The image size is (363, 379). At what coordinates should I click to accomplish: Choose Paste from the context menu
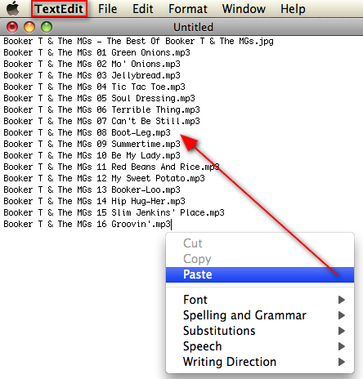click(x=260, y=274)
